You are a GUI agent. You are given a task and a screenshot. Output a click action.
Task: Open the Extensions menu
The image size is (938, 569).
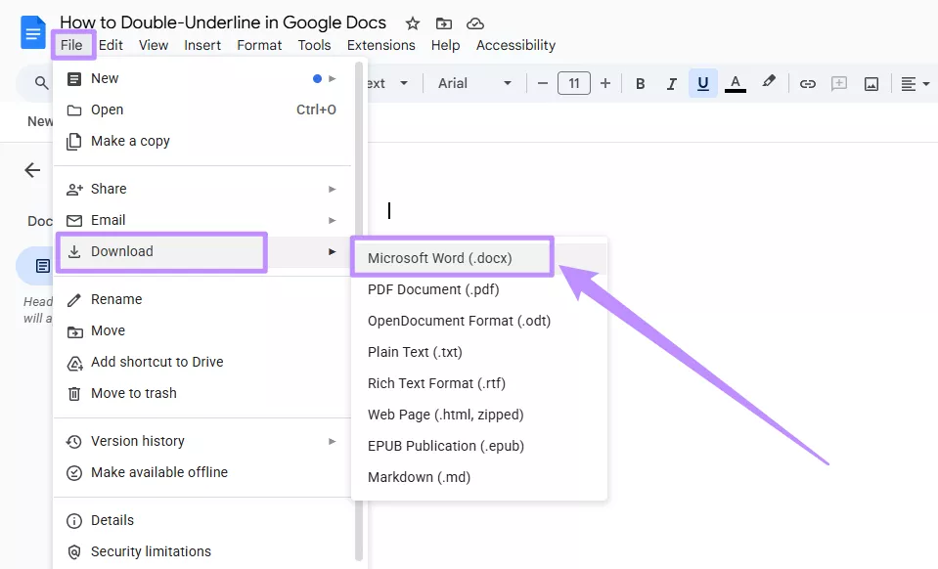coord(380,44)
